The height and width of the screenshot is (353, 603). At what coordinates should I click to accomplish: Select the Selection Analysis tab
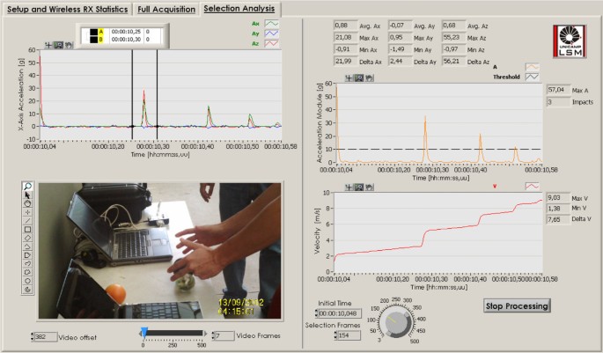point(239,9)
